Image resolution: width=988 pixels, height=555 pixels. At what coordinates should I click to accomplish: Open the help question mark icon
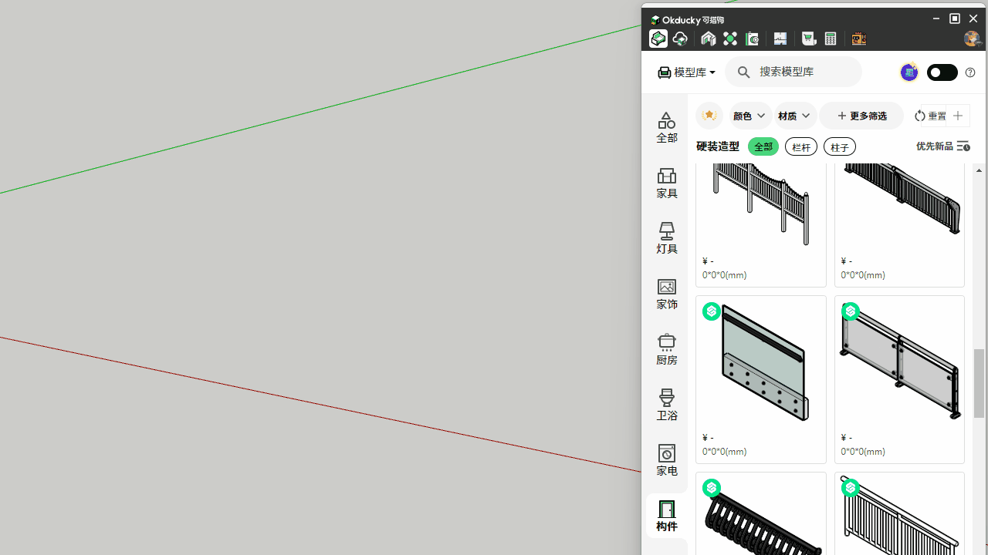[x=970, y=72]
